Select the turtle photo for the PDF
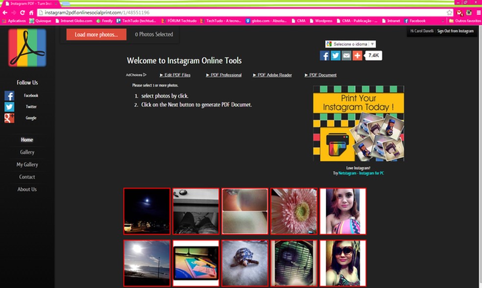 pos(244,263)
